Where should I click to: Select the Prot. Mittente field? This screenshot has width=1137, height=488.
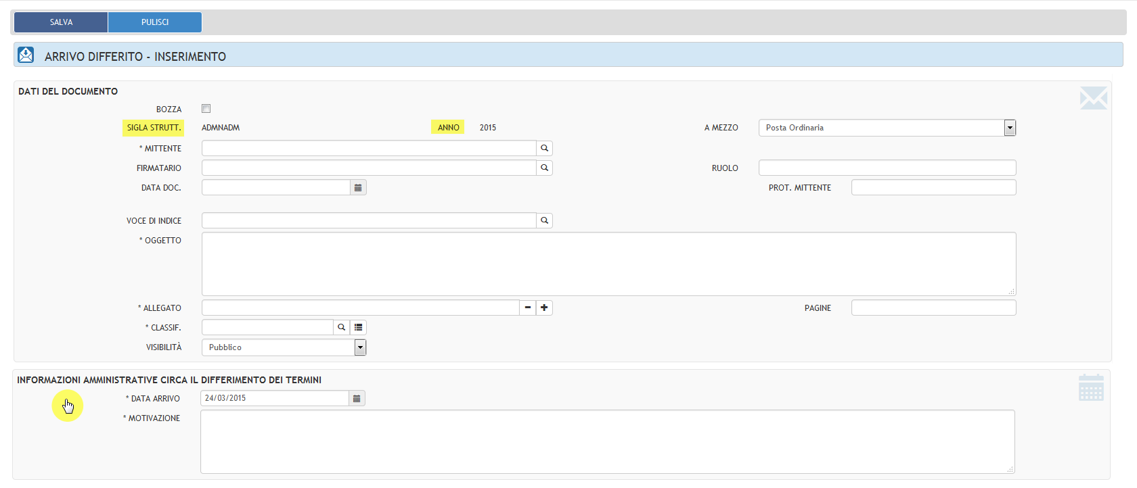(933, 187)
